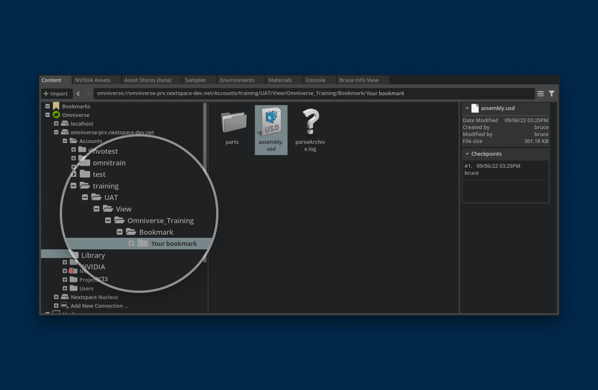Select omniverse-prv.nextspace-dev.net in the tree
The width and height of the screenshot is (598, 390).
click(x=112, y=132)
